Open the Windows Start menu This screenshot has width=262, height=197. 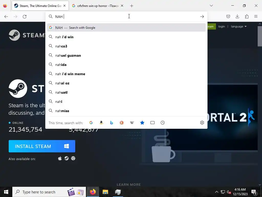point(6,192)
